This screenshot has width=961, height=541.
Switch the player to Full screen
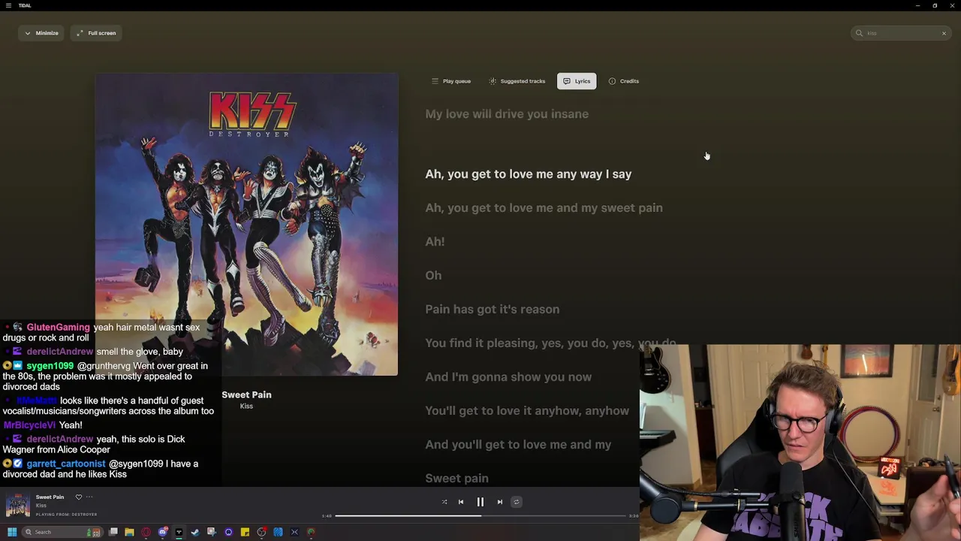96,33
